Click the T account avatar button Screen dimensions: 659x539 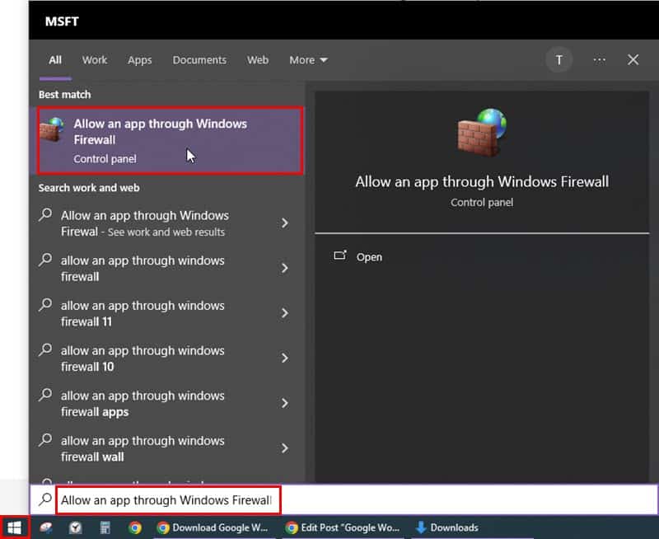559,60
